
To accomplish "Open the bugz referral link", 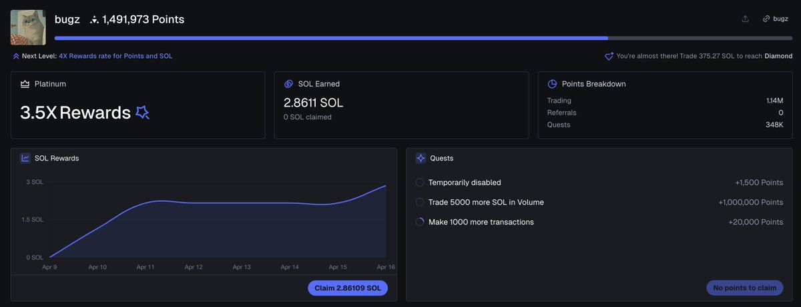I will pyautogui.click(x=776, y=19).
